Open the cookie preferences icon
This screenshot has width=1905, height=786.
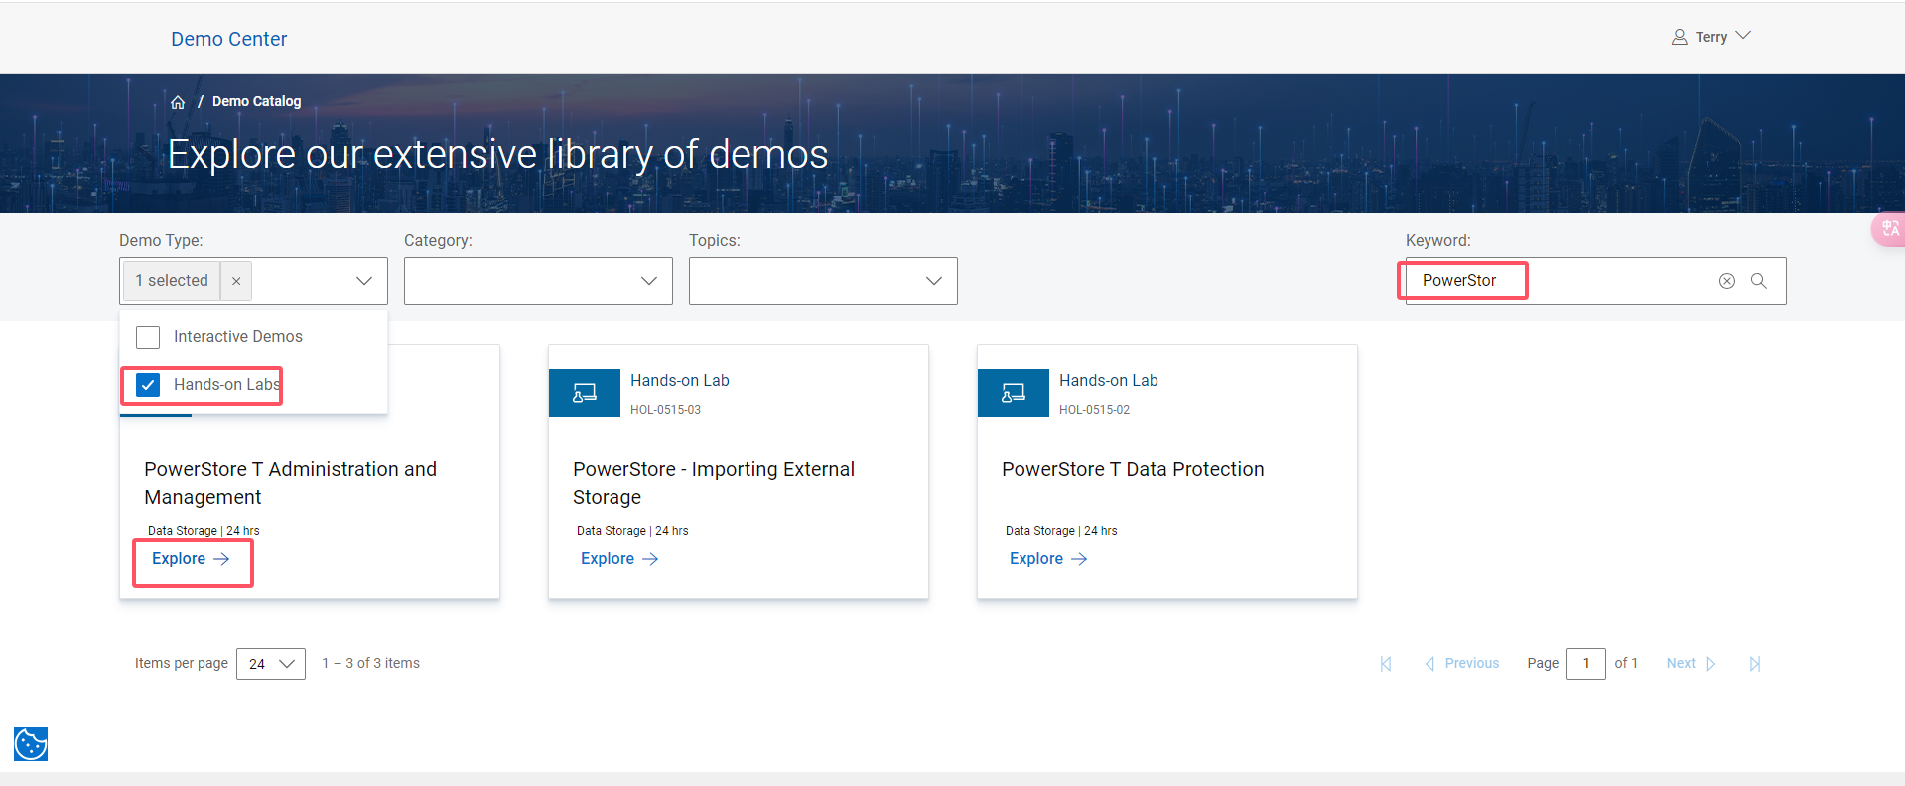point(31,744)
